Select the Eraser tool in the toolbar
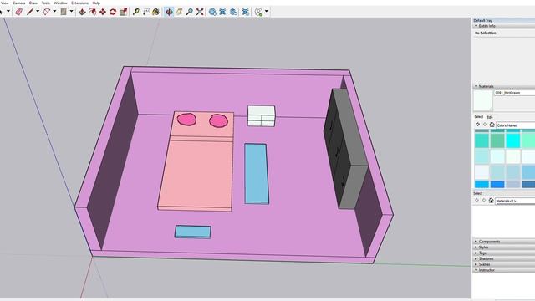This screenshot has height=301, width=535. [x=19, y=12]
